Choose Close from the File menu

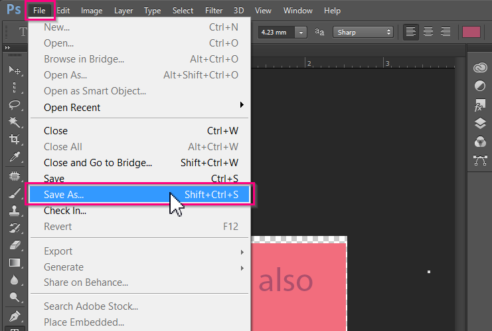(x=139, y=131)
